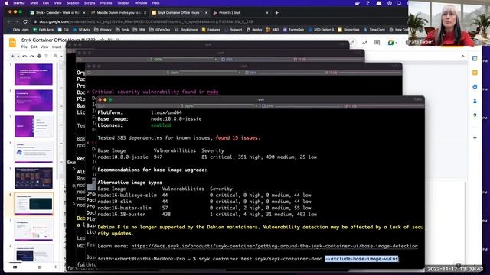Open the Slides Insert menu
Viewport: 490px width, 275px height.
pyautogui.click(x=57, y=47)
